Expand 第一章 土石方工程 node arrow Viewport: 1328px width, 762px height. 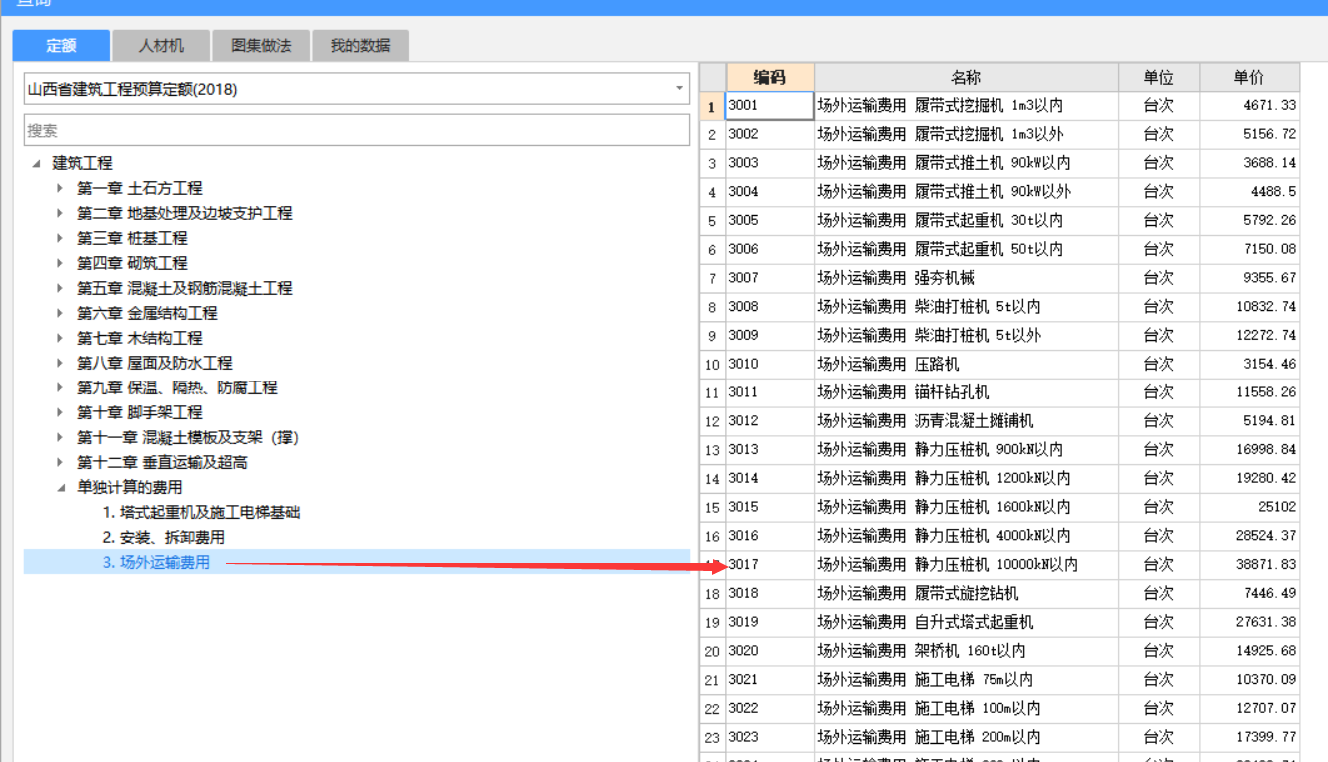60,188
